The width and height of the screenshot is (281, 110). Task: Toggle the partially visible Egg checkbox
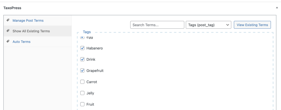coord(82,37)
